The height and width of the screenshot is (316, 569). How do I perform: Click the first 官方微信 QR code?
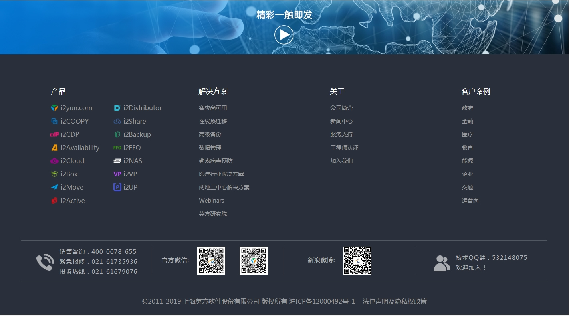pyautogui.click(x=211, y=261)
